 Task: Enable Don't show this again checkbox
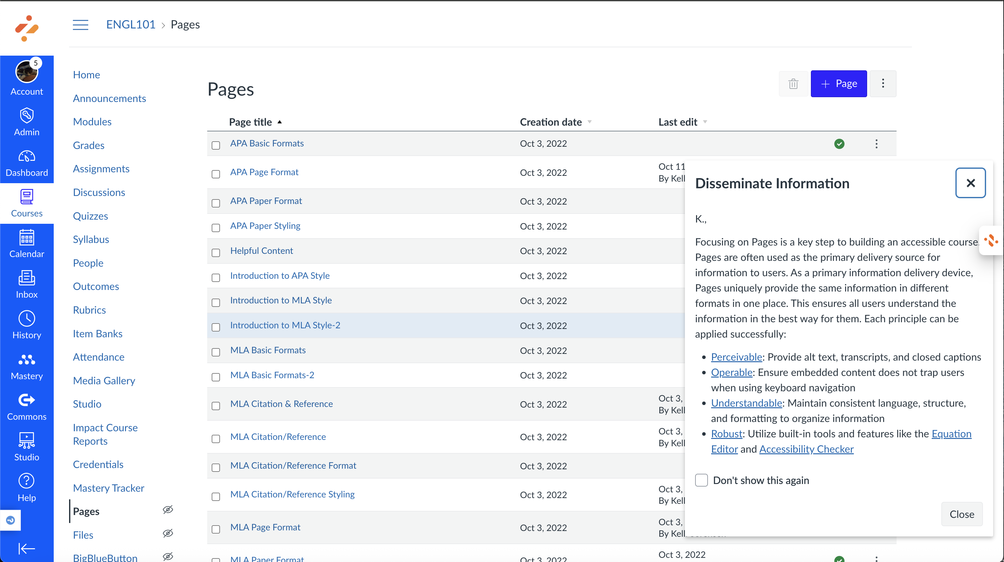click(x=701, y=480)
